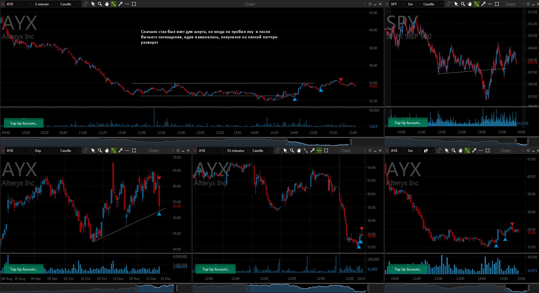Choose hand pan tool in AYX 15 minutes chart

click(299, 150)
